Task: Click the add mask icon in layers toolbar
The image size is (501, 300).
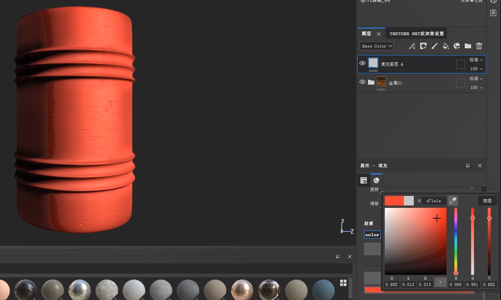Action: (x=423, y=46)
